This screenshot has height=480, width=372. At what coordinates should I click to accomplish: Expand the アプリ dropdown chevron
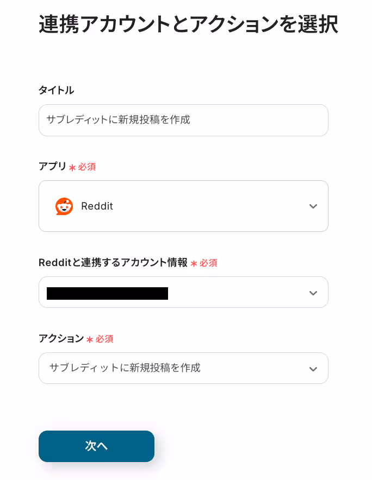click(x=313, y=206)
